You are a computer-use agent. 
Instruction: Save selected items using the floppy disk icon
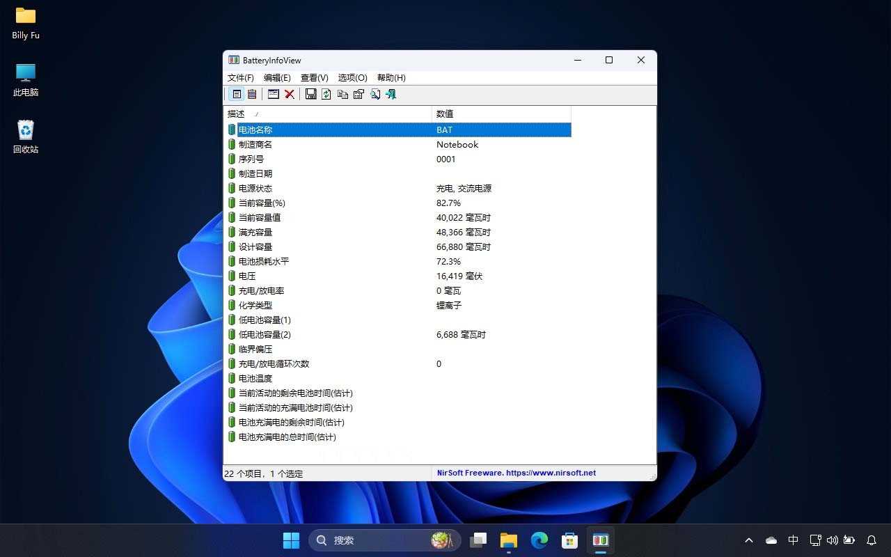point(310,94)
